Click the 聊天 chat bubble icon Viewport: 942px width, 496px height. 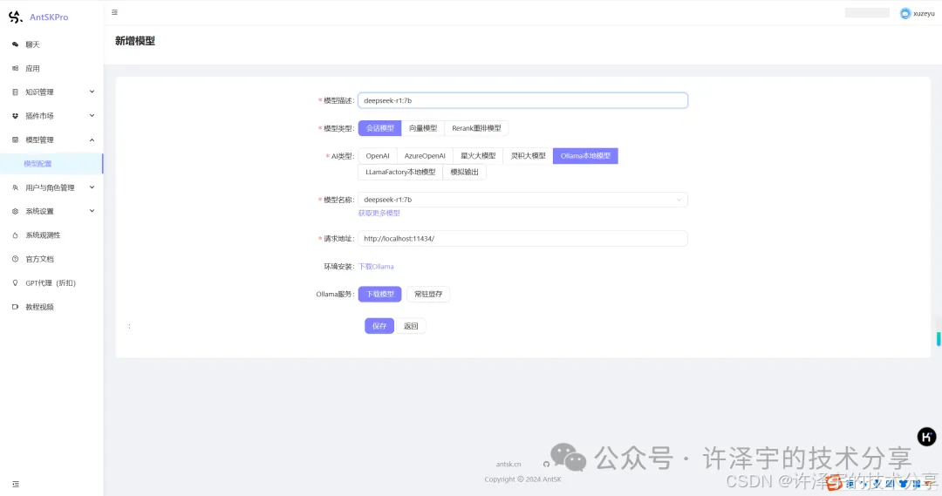(15, 44)
